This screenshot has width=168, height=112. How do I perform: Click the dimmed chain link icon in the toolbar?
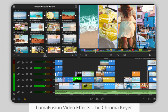pyautogui.click(x=67, y=99)
